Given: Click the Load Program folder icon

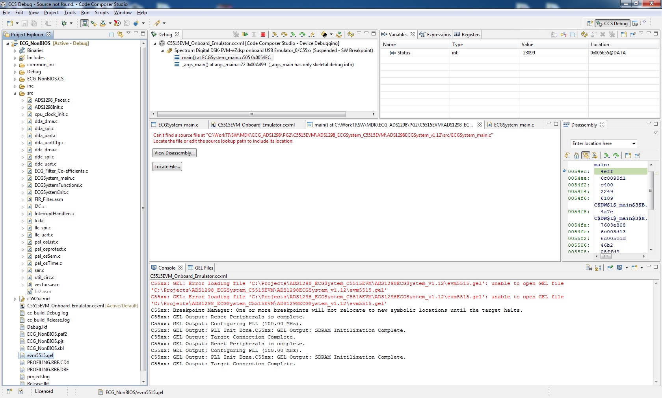Looking at the screenshot, I should tap(103, 24).
